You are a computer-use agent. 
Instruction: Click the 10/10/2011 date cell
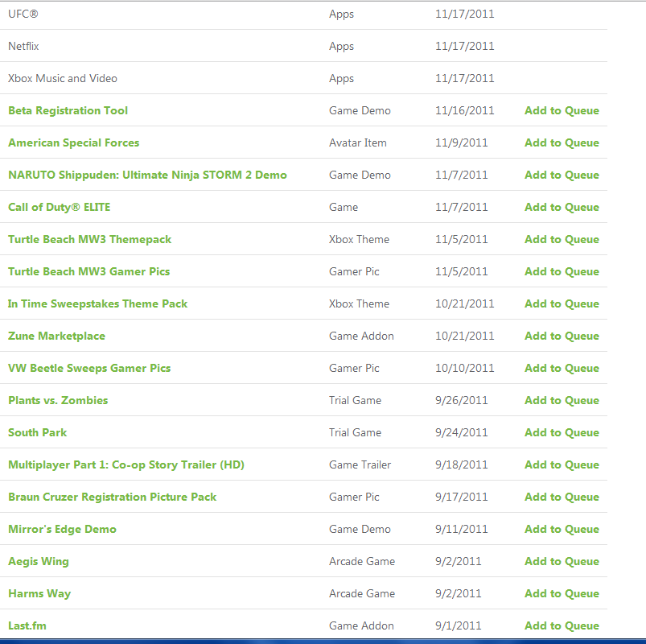(465, 368)
